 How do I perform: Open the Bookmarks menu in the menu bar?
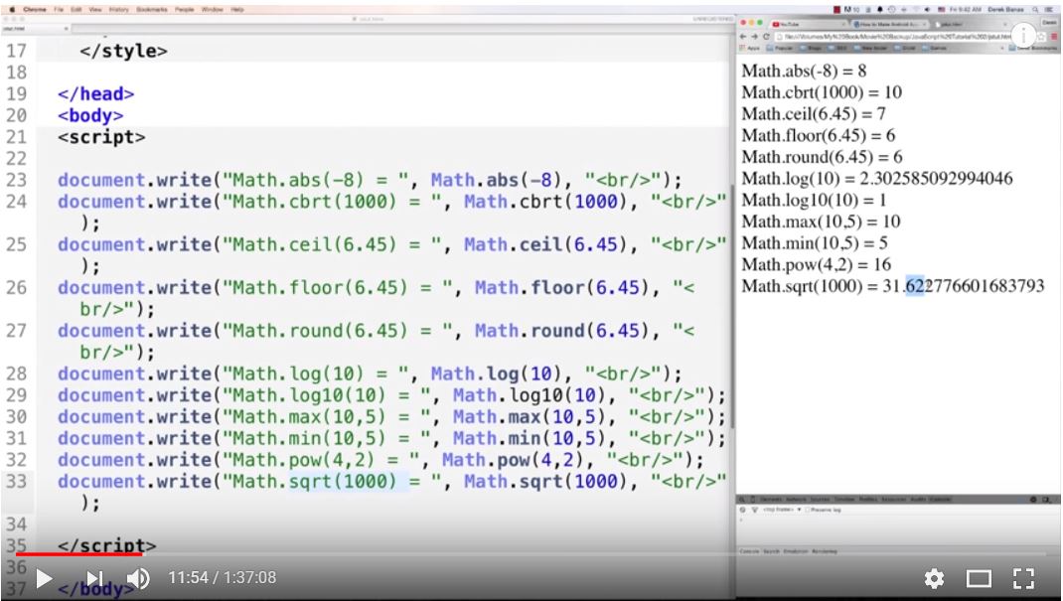[151, 10]
